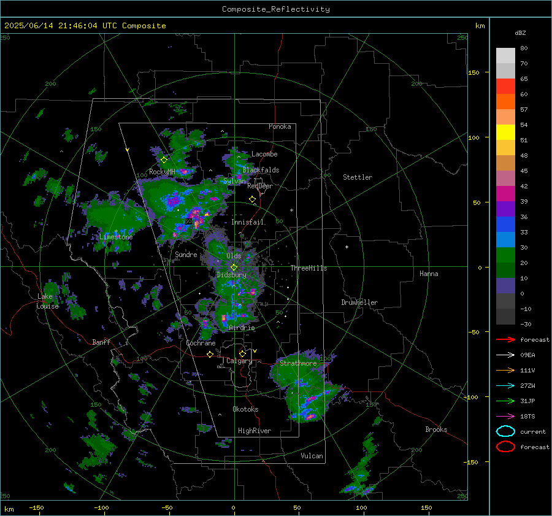Click the yellow diamond marker below Cochrane
Screen dimensions: 552x516
point(210,354)
